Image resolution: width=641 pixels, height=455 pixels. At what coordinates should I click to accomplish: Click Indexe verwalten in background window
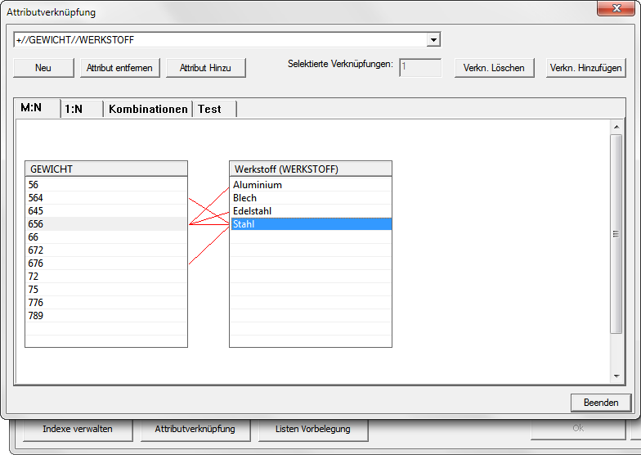pos(78,429)
